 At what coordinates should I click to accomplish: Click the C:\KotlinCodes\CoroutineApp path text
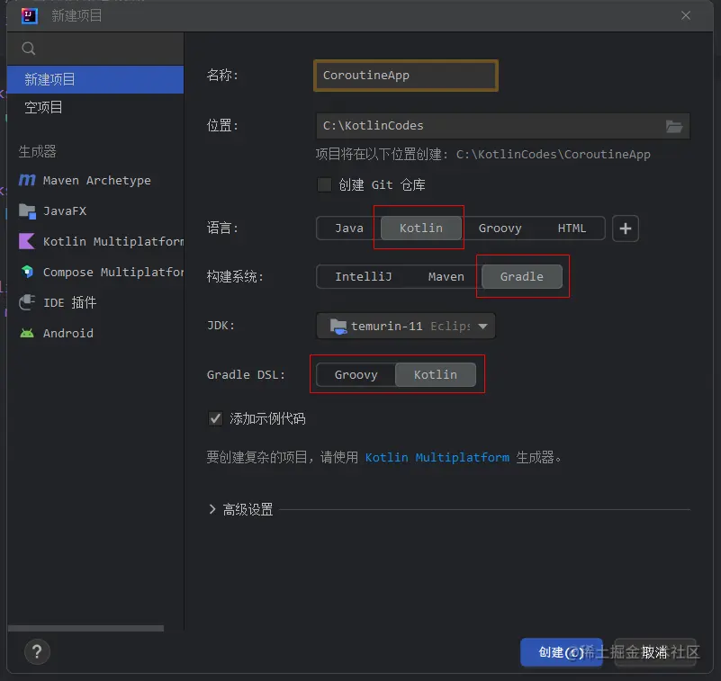(x=554, y=155)
